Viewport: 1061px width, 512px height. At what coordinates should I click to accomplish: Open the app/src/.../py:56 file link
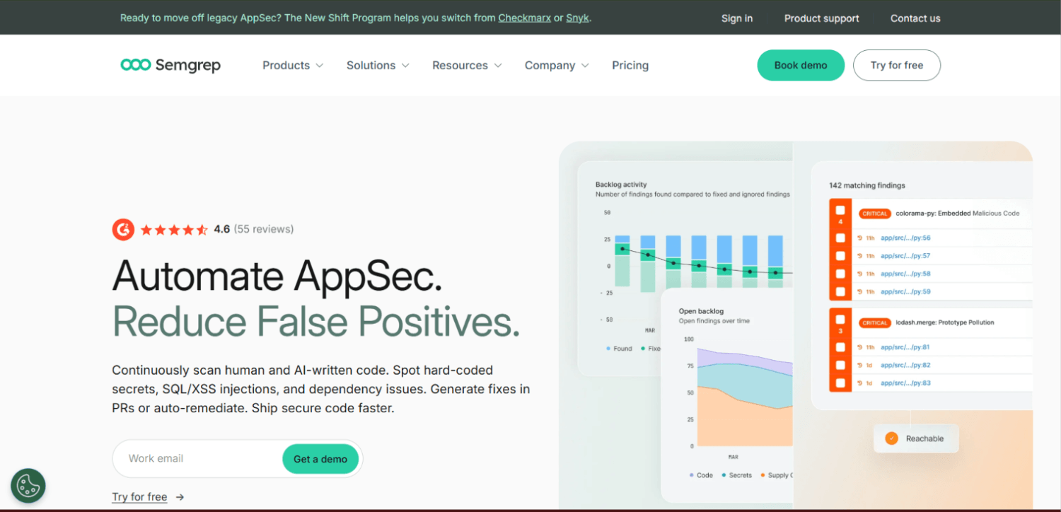[x=905, y=238]
